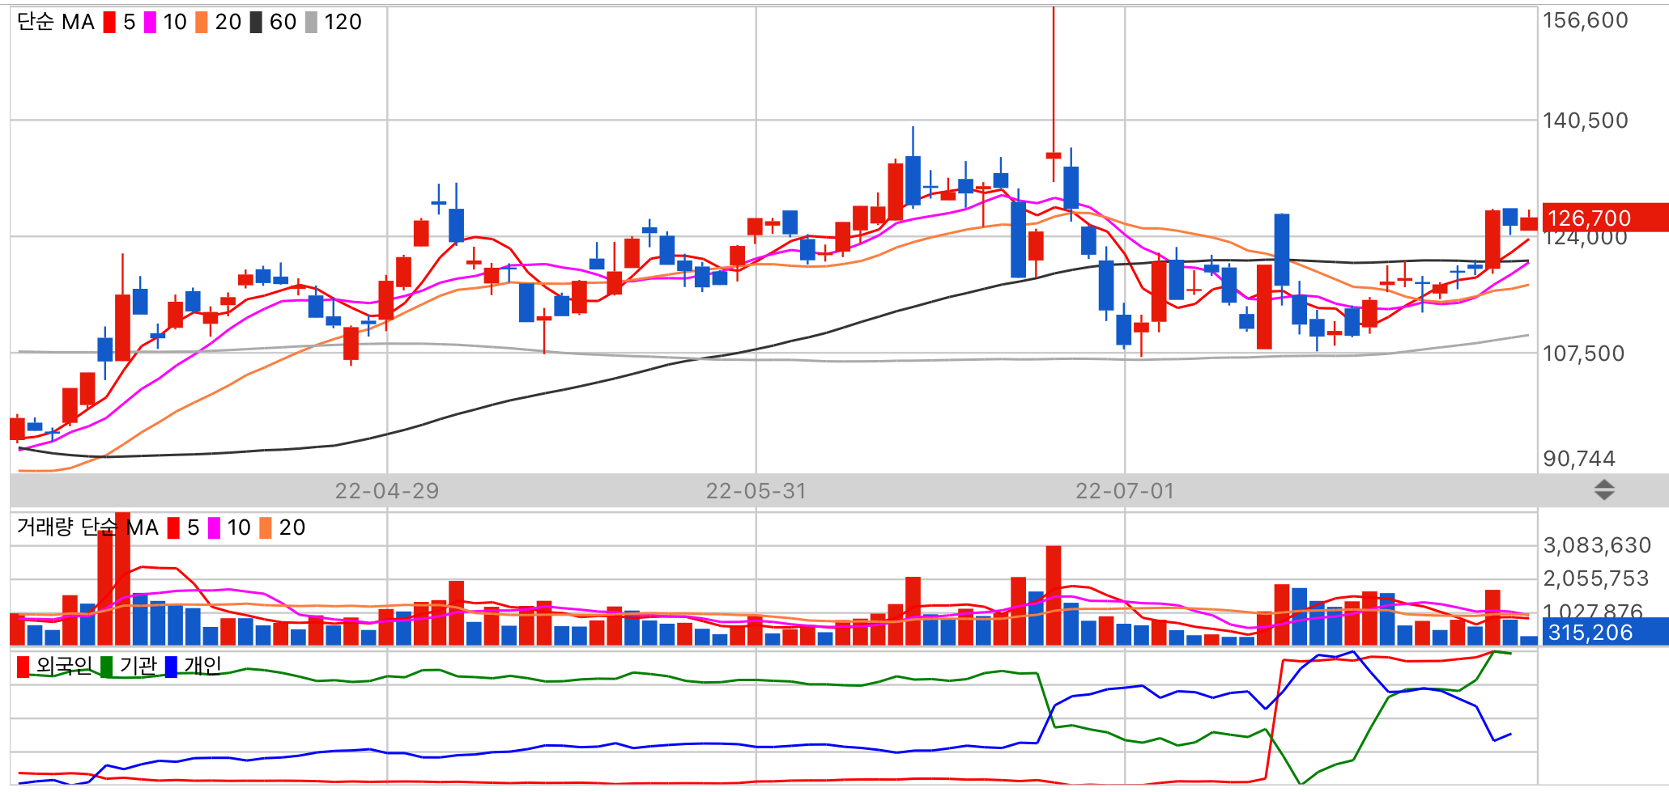Click the 90,744 price axis label
Screen dimensions: 1669x792
coord(1579,459)
